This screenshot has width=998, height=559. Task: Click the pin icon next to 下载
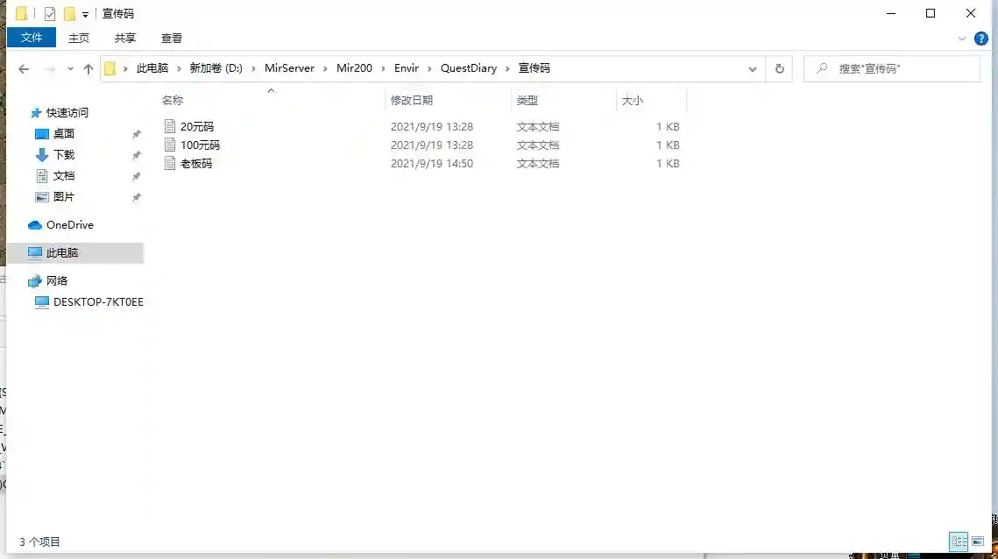(x=136, y=155)
